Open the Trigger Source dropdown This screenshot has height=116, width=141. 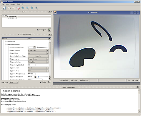(38, 59)
